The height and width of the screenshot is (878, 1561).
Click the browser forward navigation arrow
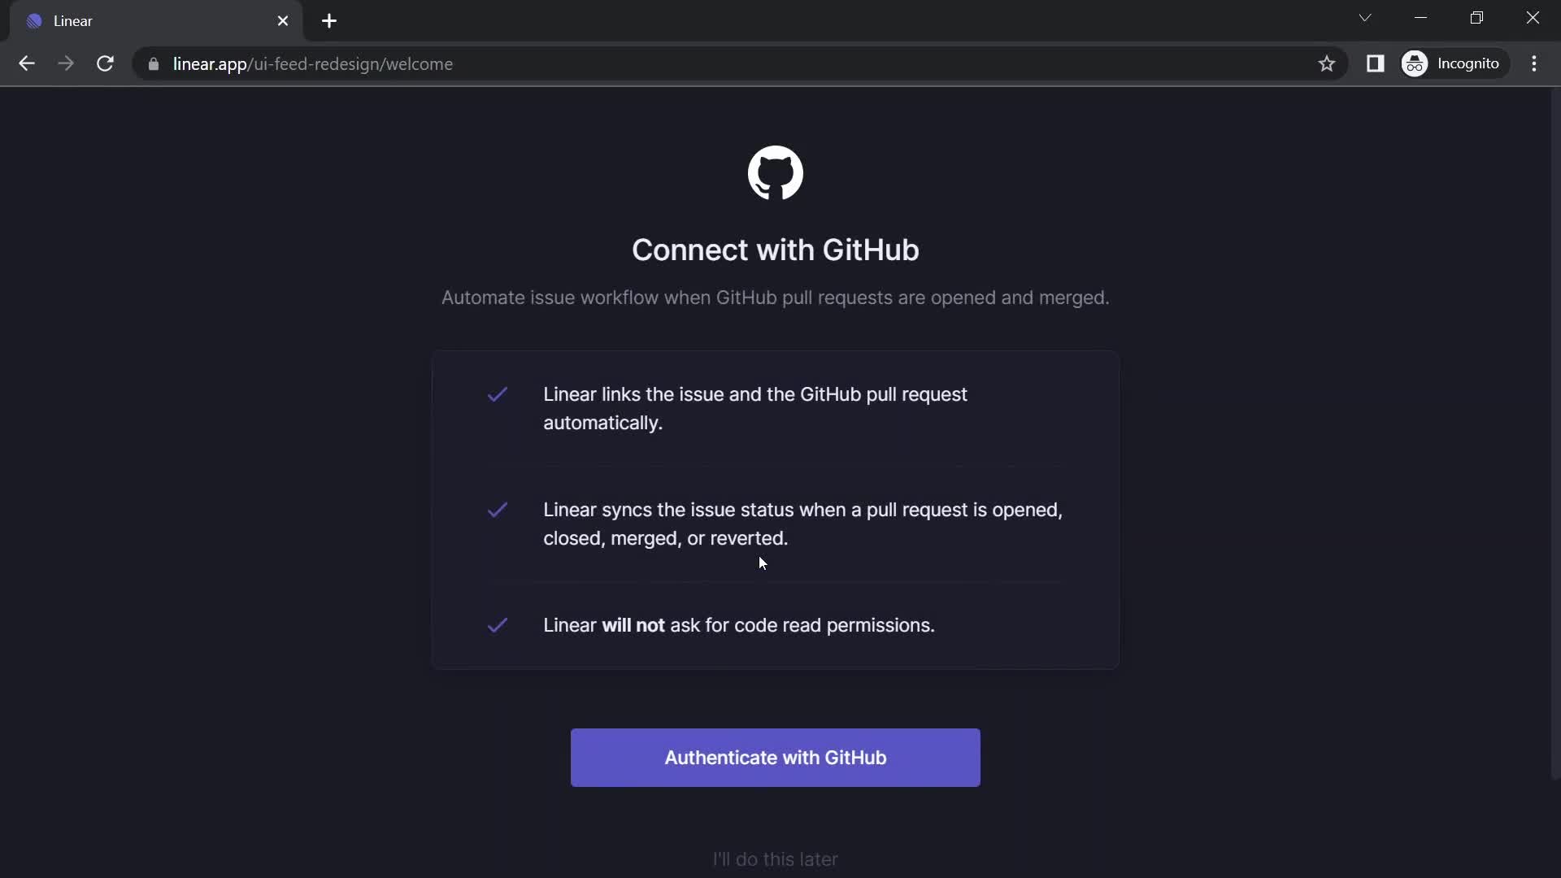pos(67,63)
